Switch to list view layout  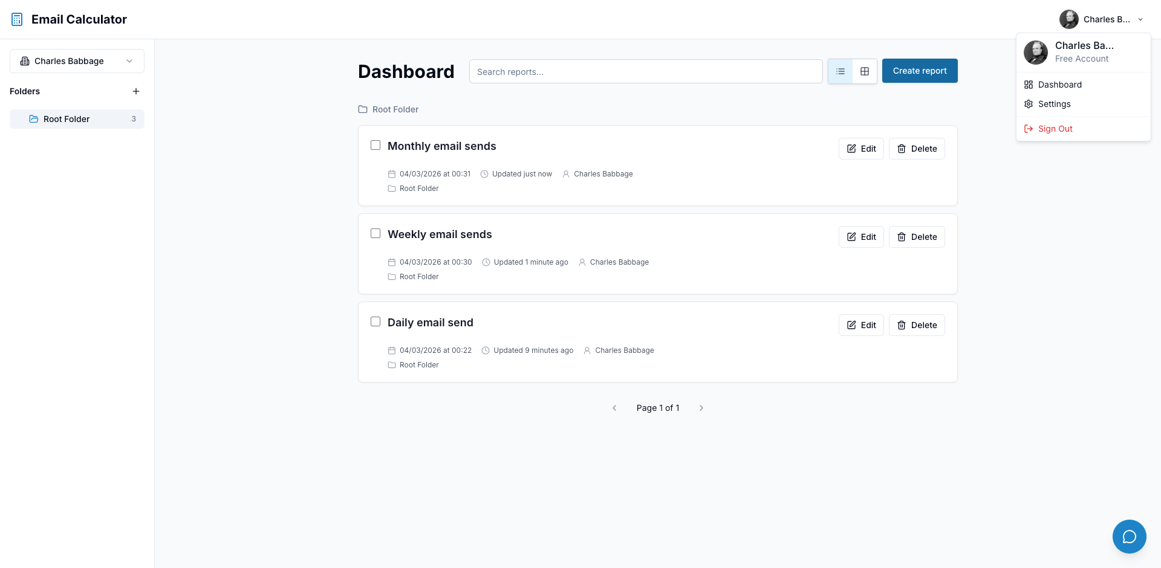tap(840, 71)
